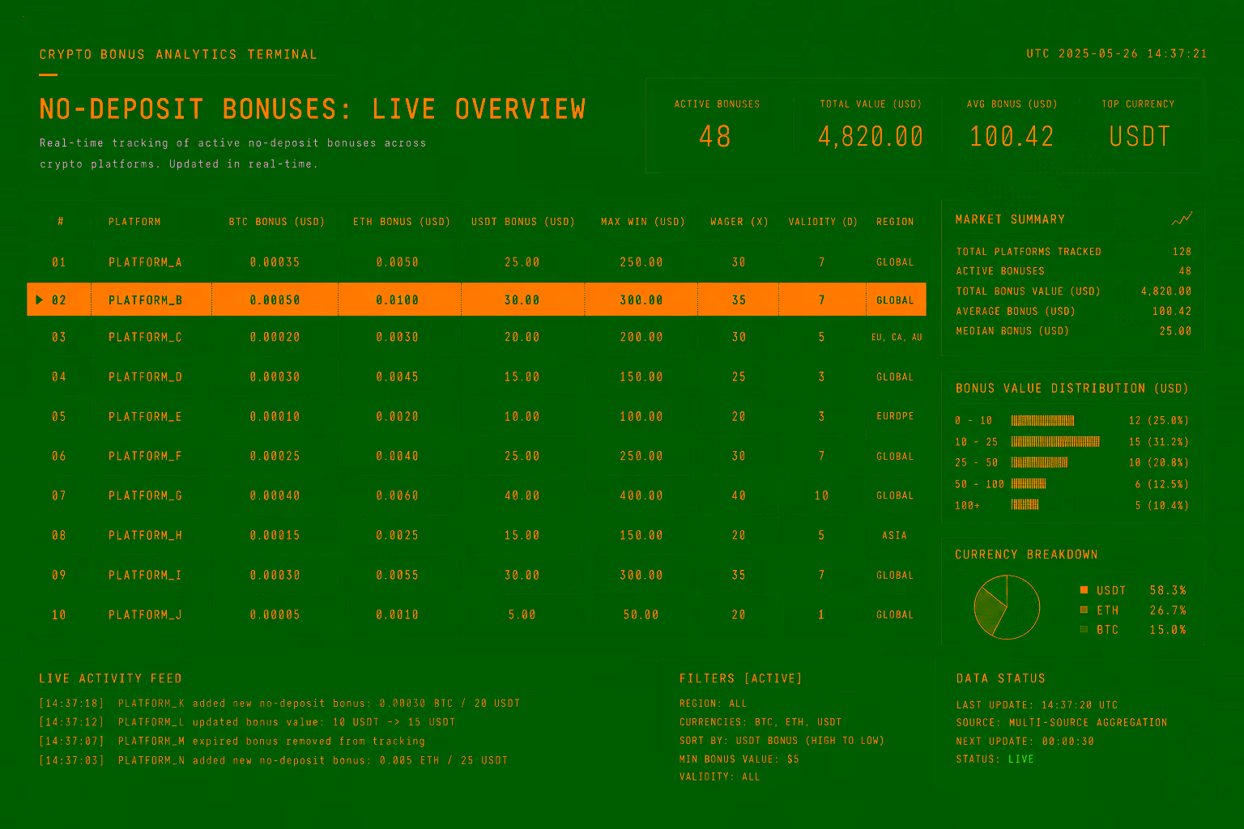Click PLATFORM_I's 0.0055 ETH bonus

[398, 575]
